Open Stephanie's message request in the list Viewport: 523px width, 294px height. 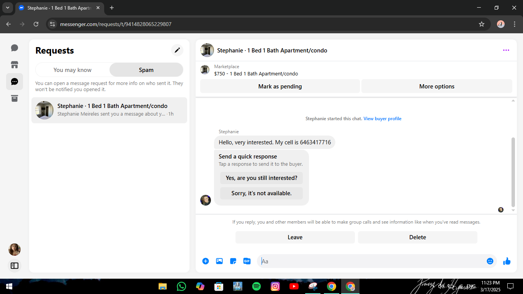(x=109, y=110)
